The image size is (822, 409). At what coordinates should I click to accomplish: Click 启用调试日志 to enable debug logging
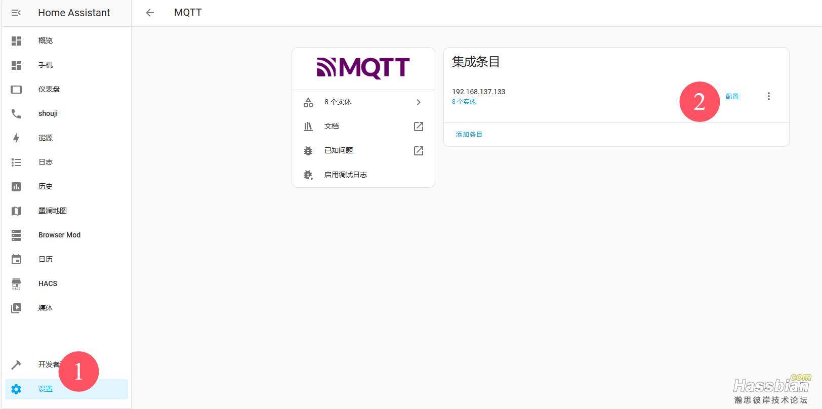[363, 175]
